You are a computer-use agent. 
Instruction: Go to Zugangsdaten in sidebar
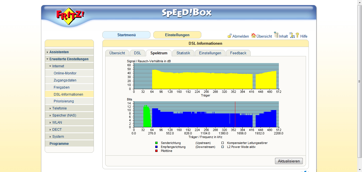click(x=65, y=80)
